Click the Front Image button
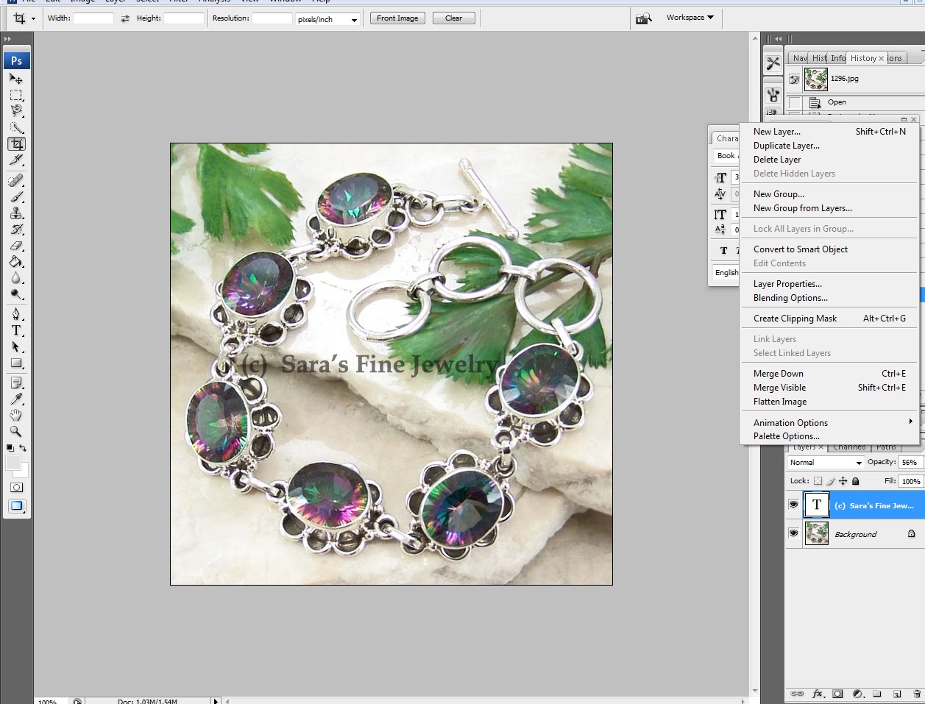This screenshot has width=925, height=704. pyautogui.click(x=397, y=18)
